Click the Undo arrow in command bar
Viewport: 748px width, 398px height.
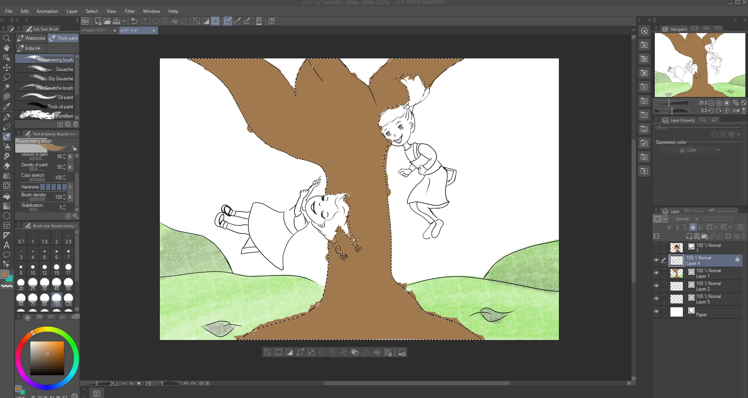tap(134, 21)
